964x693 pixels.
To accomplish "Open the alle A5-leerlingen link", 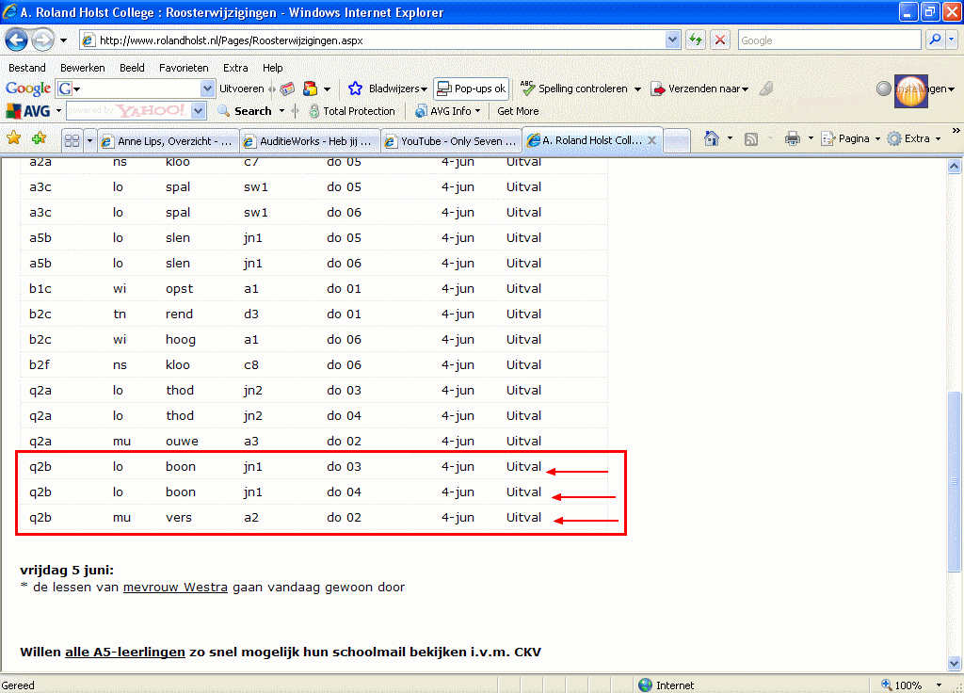I will (125, 652).
